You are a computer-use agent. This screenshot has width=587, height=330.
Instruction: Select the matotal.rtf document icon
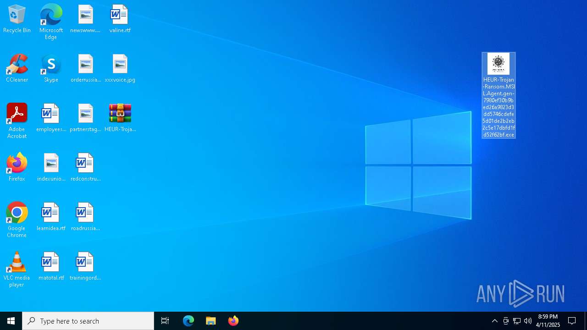[x=51, y=267]
